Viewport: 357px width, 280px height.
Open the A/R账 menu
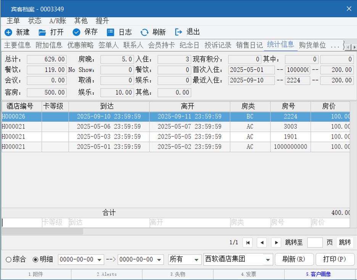58,21
